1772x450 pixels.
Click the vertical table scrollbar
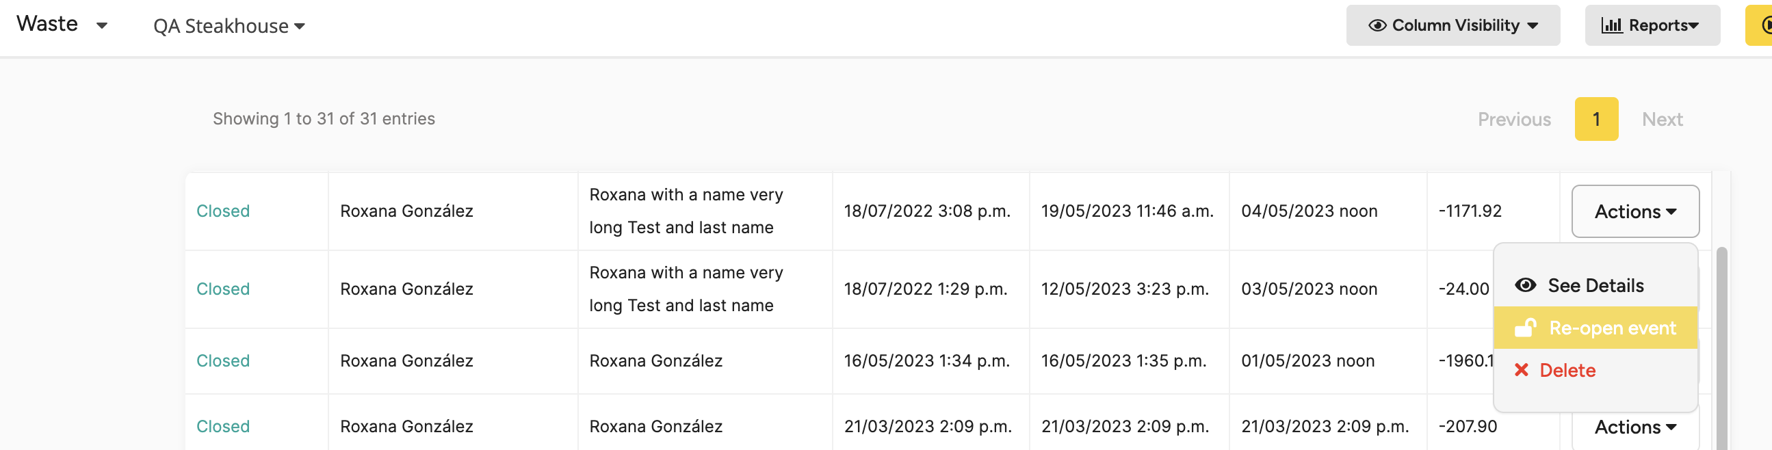tap(1721, 347)
